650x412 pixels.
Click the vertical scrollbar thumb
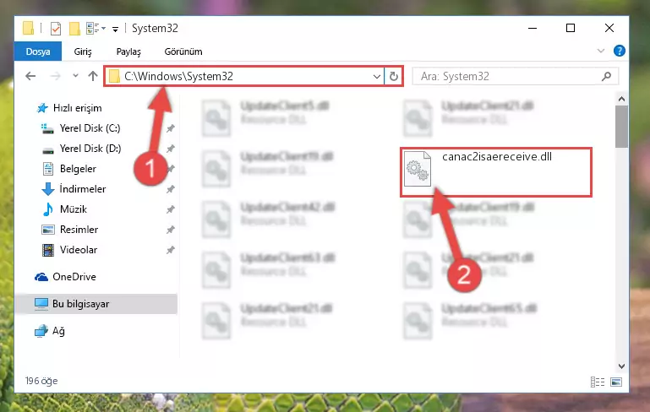point(621,127)
